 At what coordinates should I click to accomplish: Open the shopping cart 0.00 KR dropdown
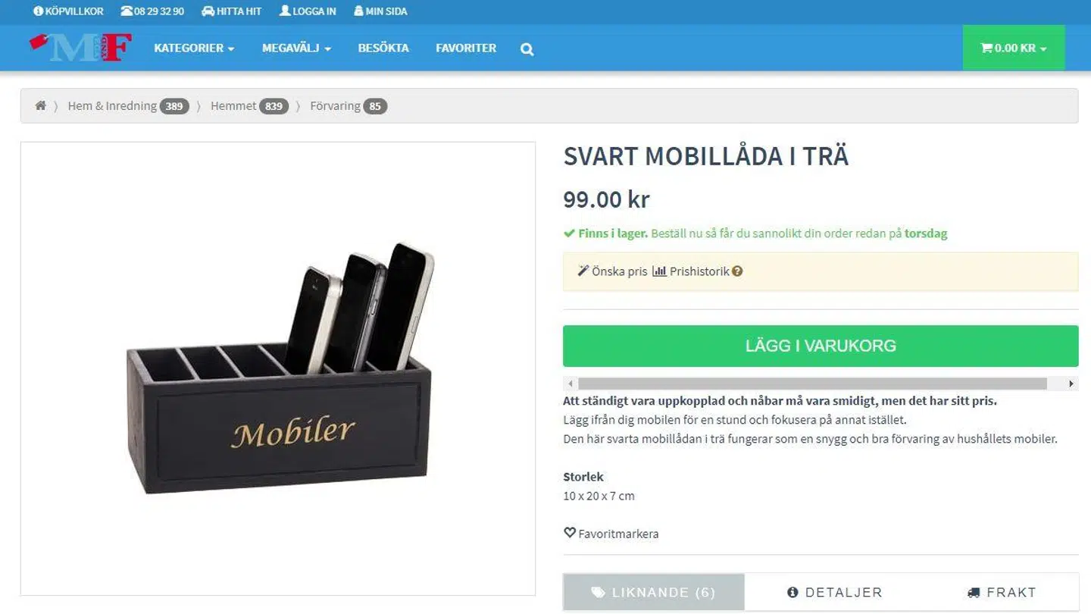(x=1014, y=48)
